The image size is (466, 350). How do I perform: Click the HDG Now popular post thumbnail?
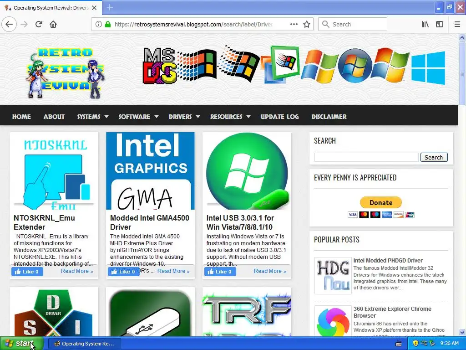[333, 276]
